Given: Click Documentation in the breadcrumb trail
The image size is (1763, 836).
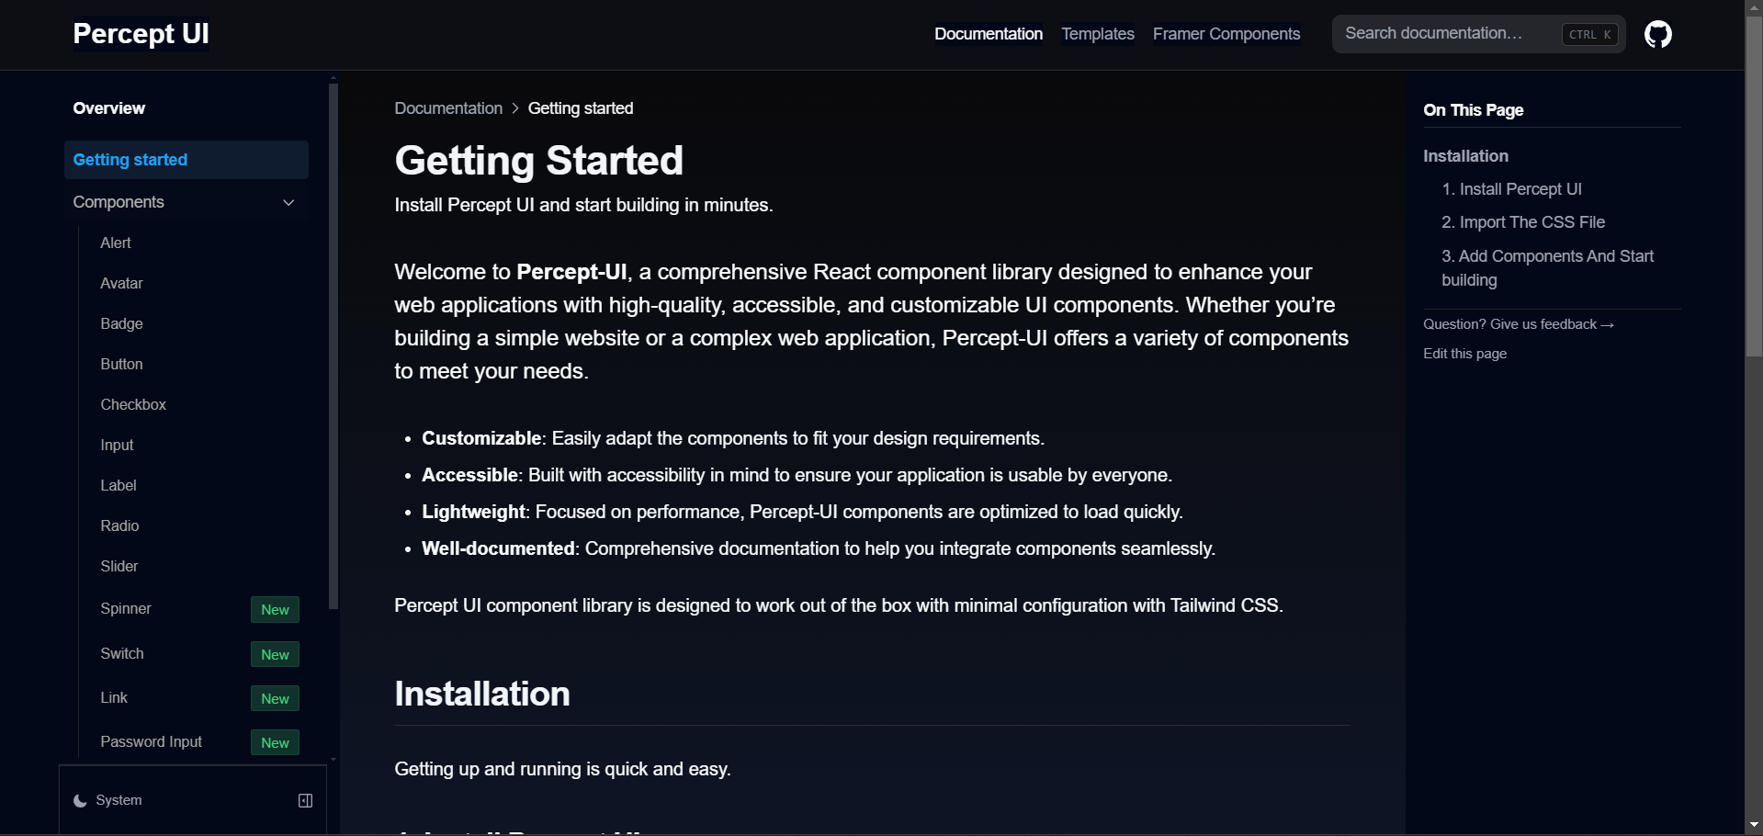Looking at the screenshot, I should pos(447,107).
